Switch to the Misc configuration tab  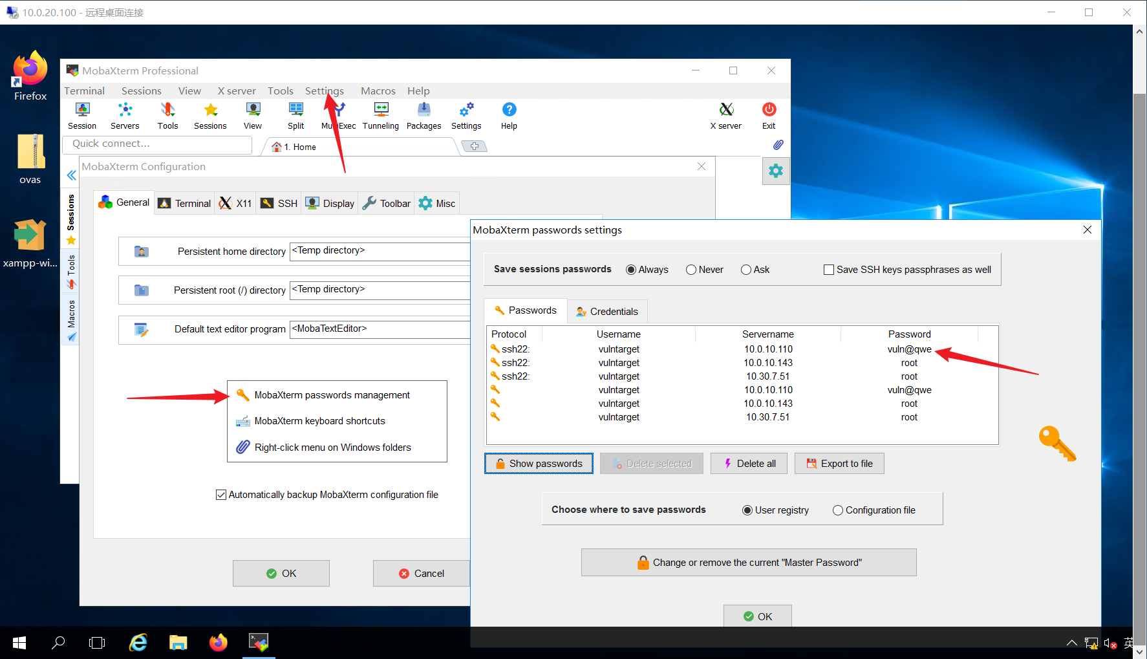click(x=437, y=203)
